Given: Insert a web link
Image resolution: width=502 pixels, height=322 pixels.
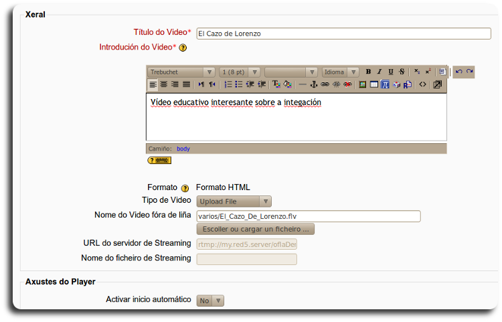Looking at the screenshot, I should coord(325,84).
